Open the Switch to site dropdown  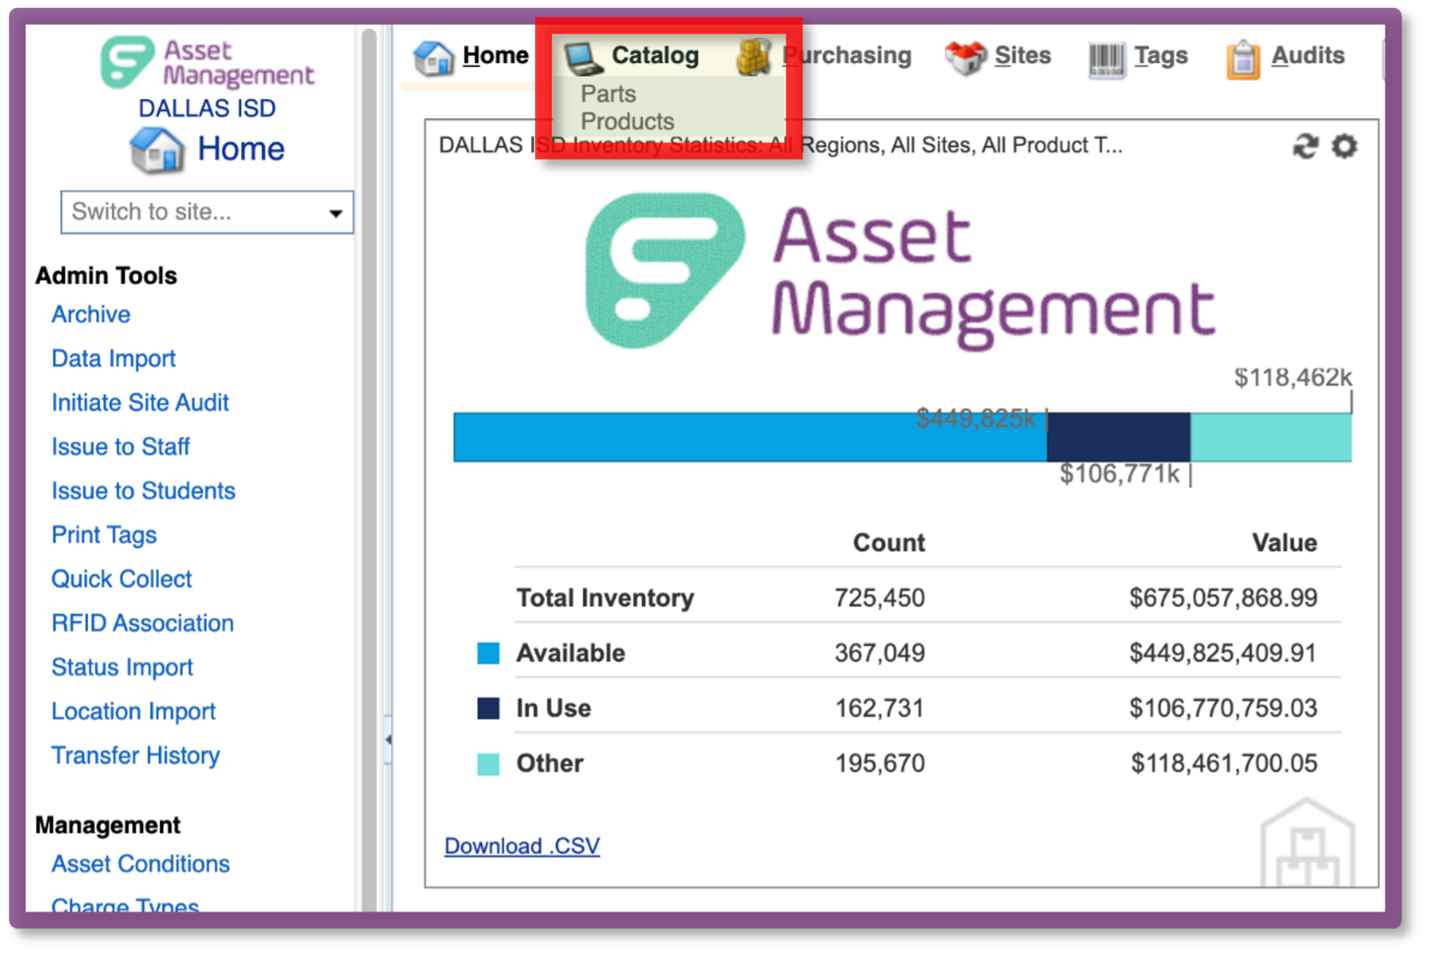tap(207, 212)
